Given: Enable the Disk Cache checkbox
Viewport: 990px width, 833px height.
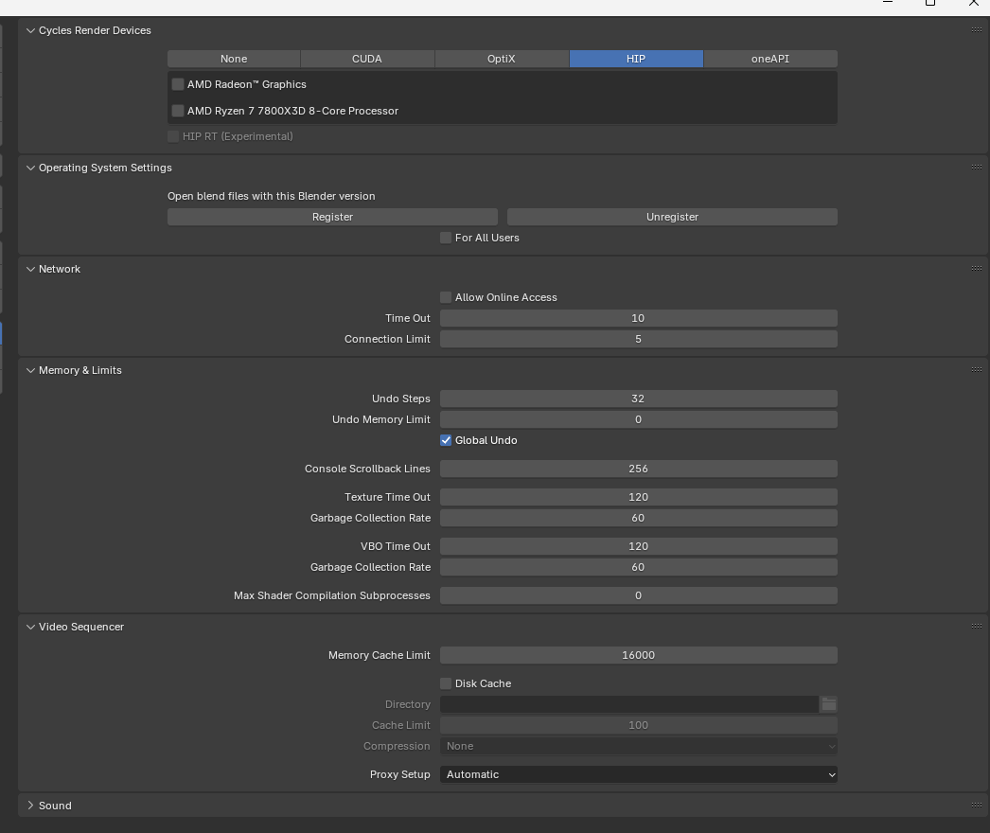Looking at the screenshot, I should coord(446,683).
